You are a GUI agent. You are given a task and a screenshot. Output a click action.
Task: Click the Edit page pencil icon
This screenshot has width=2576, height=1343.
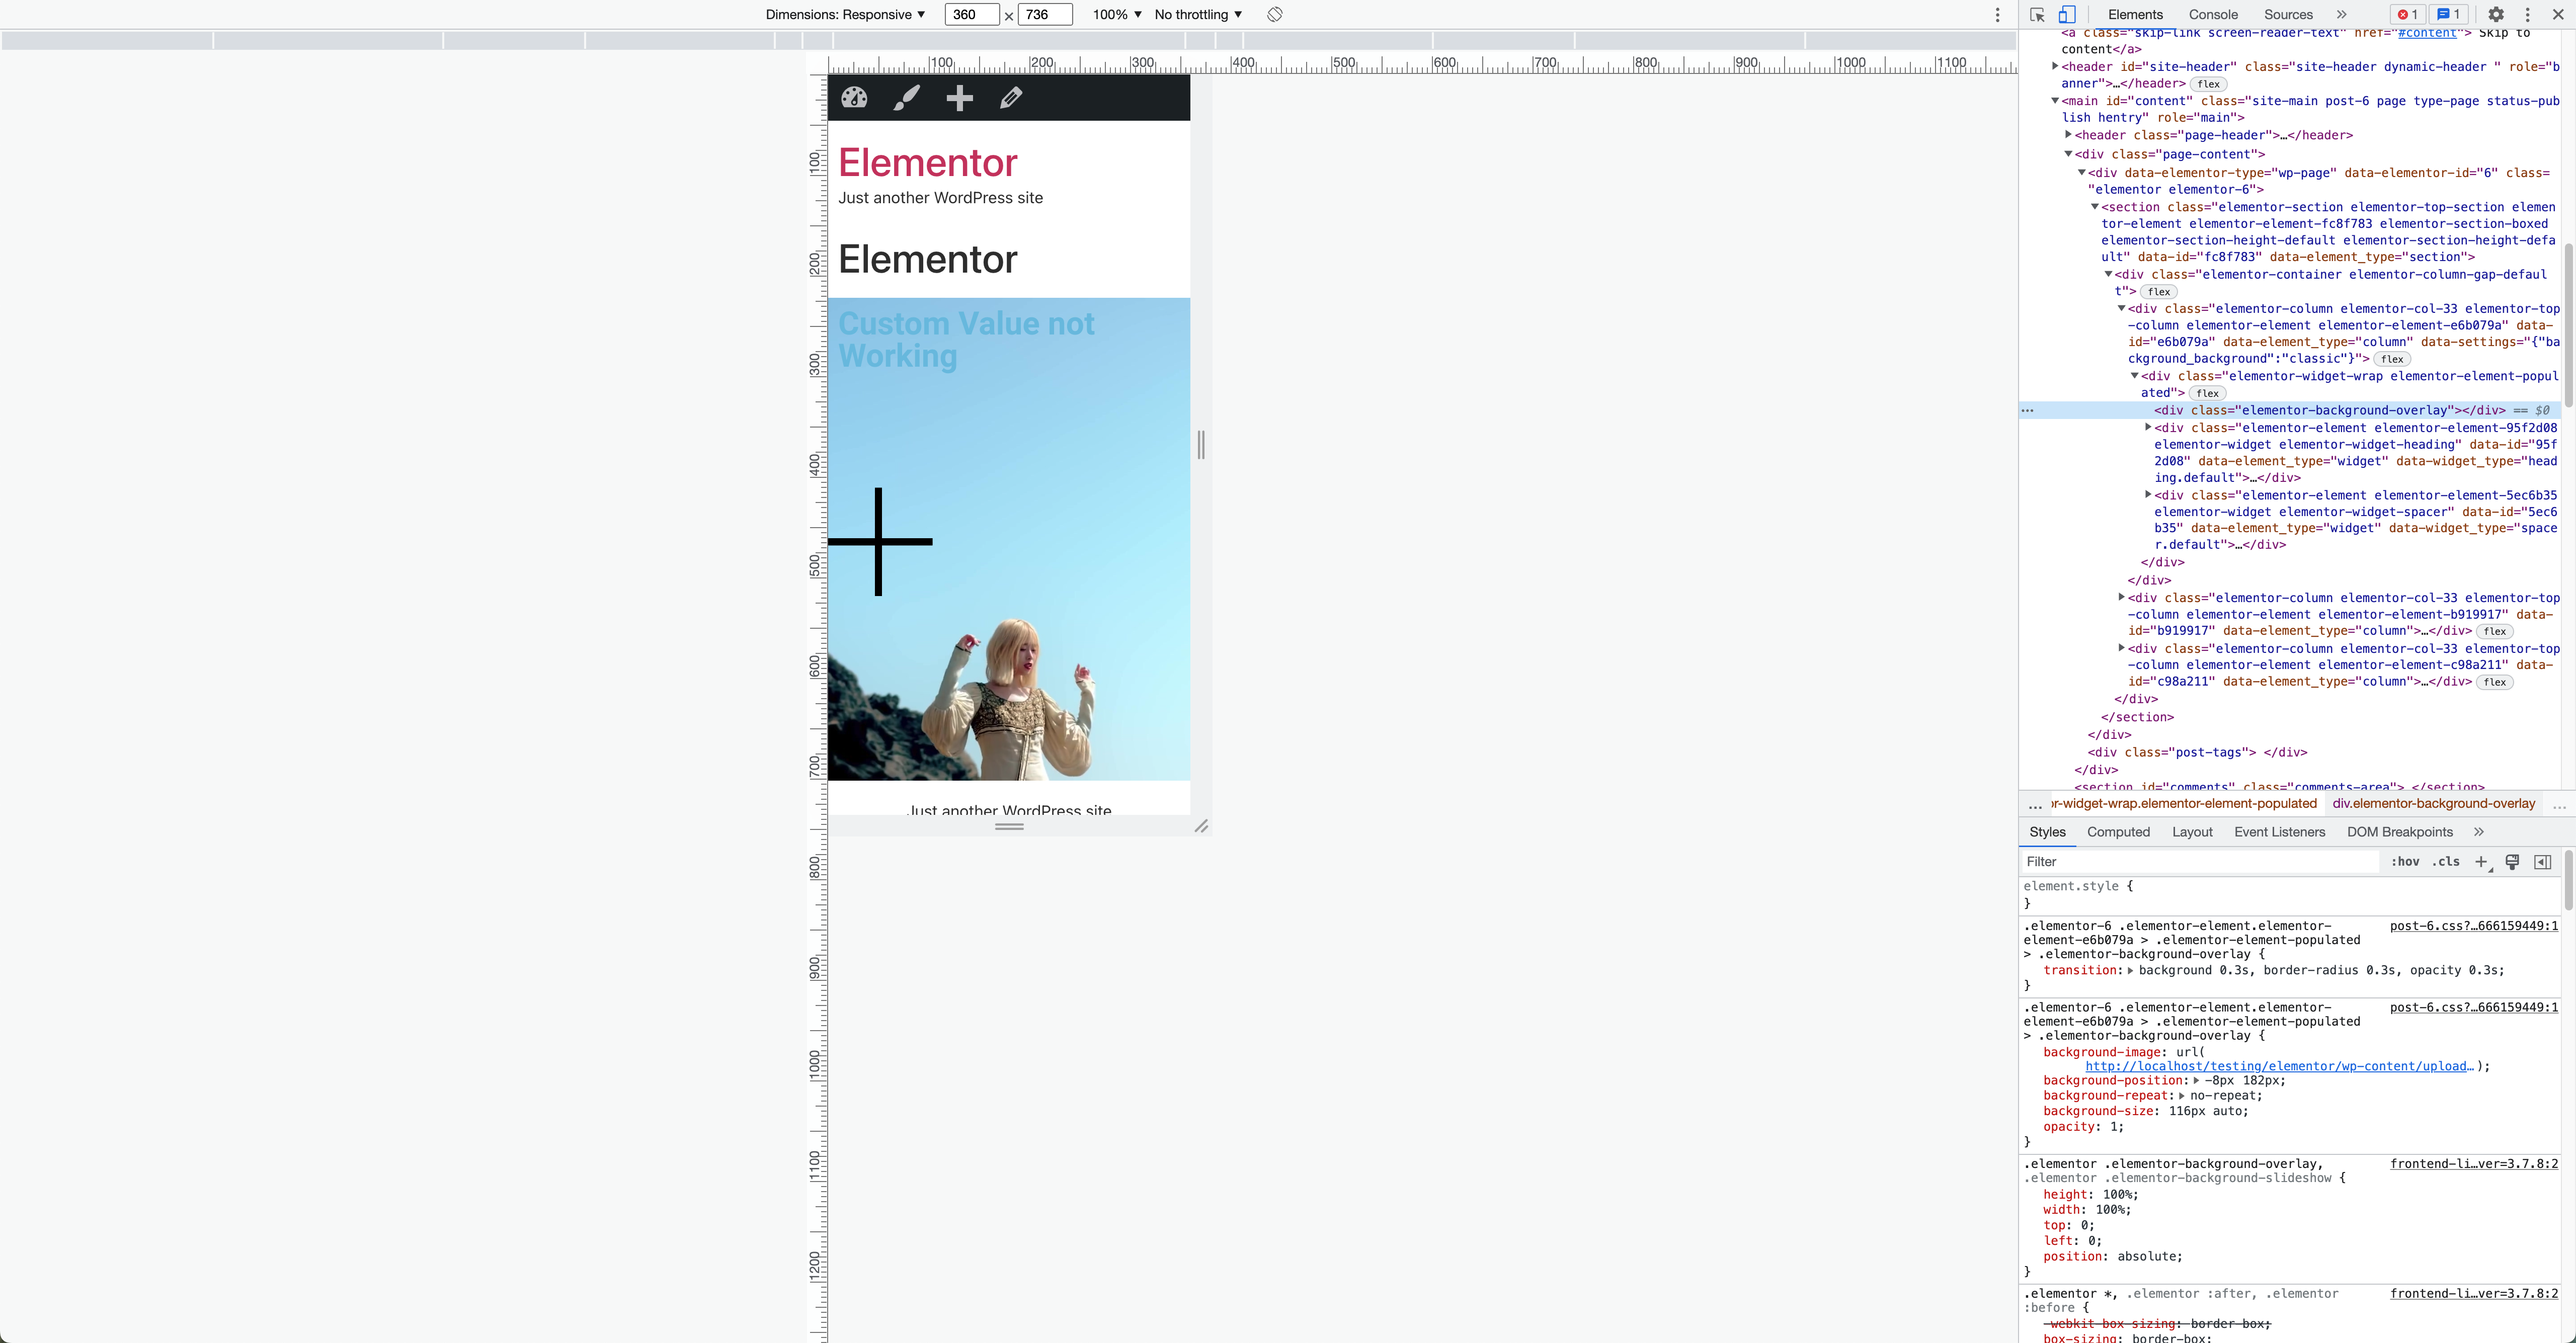point(1011,97)
